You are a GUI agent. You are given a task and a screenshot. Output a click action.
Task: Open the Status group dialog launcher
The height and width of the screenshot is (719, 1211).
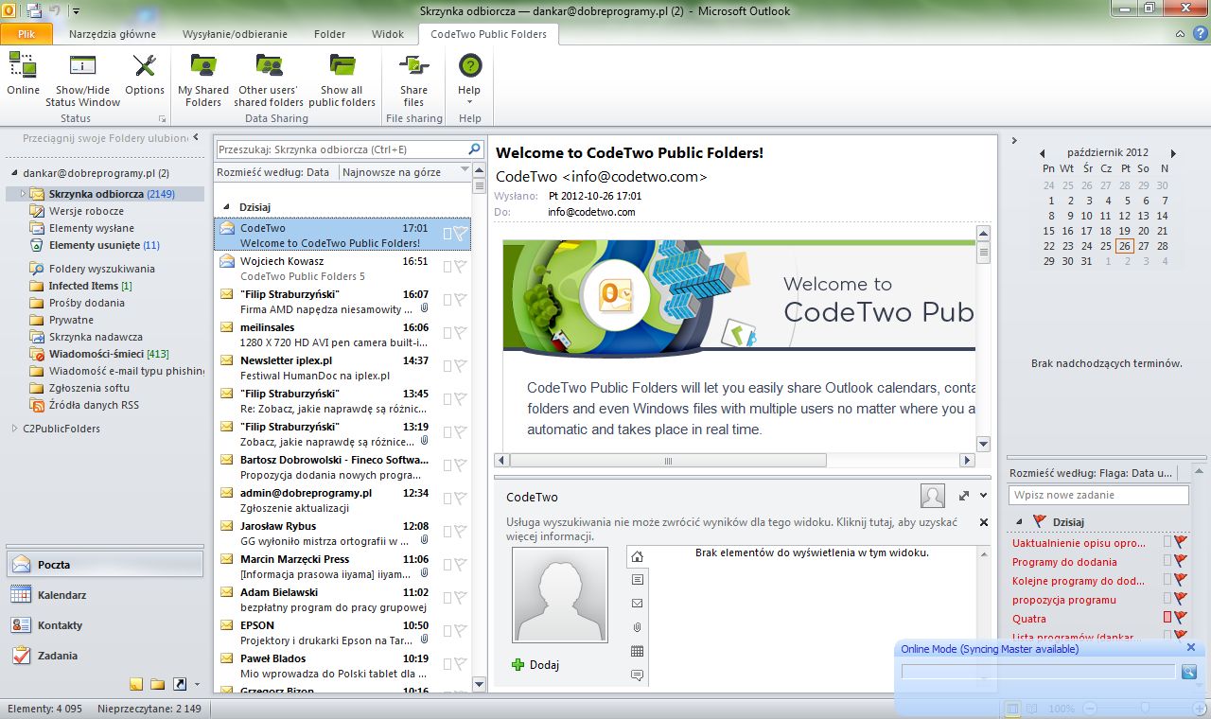point(162,119)
